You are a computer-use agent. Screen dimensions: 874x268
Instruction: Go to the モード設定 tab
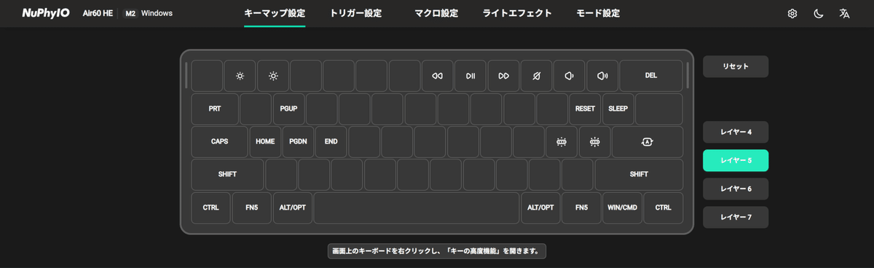point(598,13)
